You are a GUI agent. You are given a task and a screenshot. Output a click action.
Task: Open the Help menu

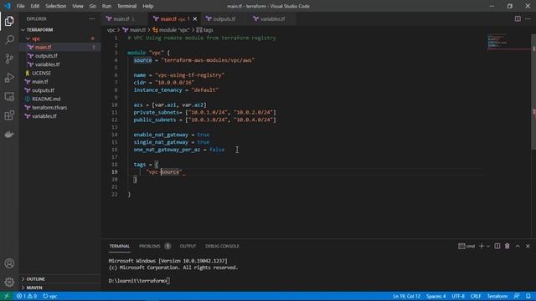coord(147,6)
